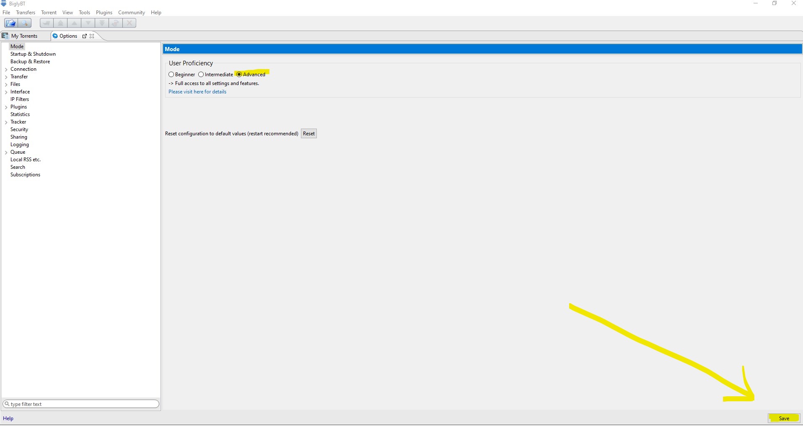
Task: Open the View menu
Action: [67, 13]
